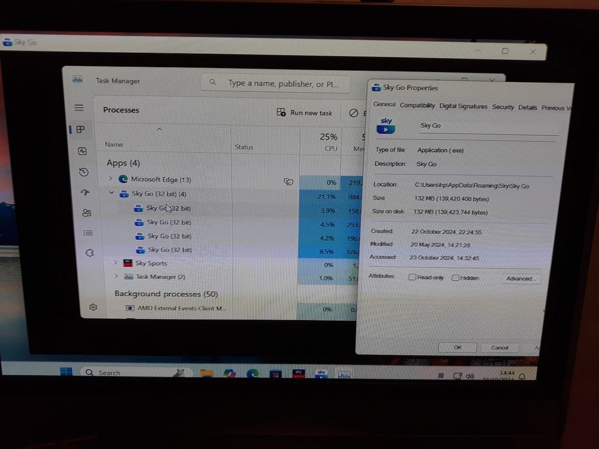Click Sky Go logo icon in Properties dialog
Image resolution: width=599 pixels, height=449 pixels.
pyautogui.click(x=386, y=126)
